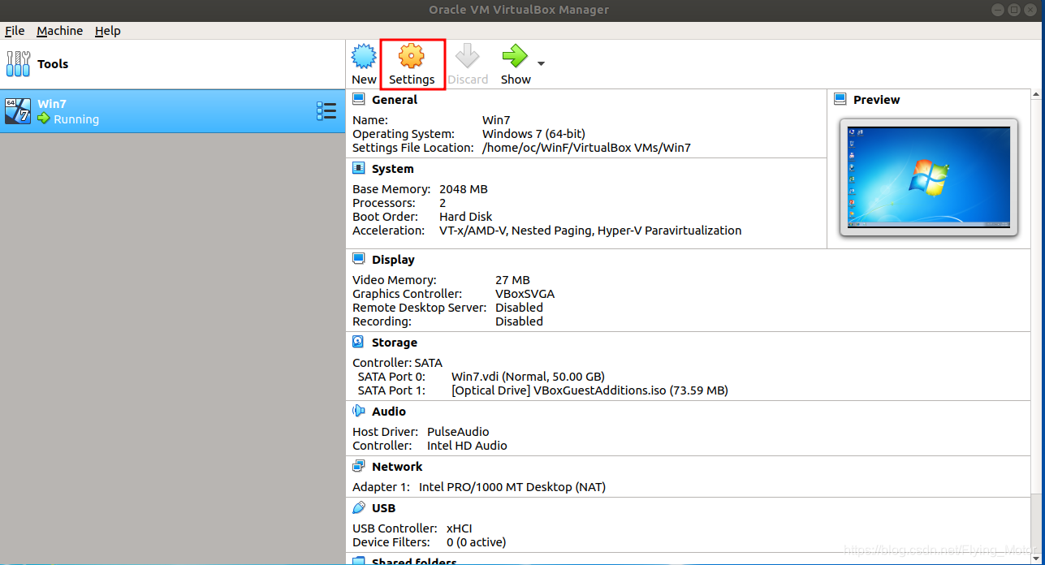The width and height of the screenshot is (1045, 565).
Task: Click the Storage section disk icon
Action: click(x=359, y=342)
